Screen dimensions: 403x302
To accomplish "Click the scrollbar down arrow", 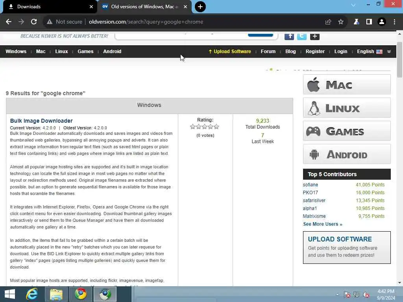I will click(399, 283).
